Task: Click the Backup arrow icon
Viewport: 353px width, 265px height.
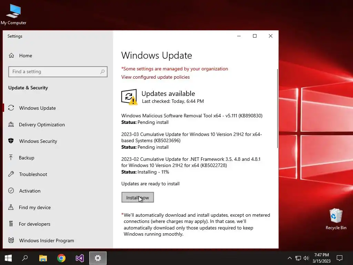Action: click(x=11, y=157)
